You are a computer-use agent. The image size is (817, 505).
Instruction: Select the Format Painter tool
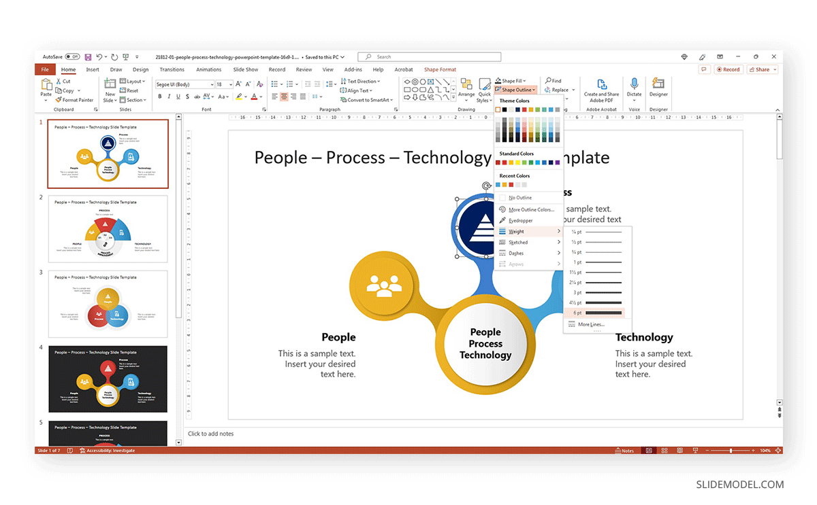coord(75,99)
